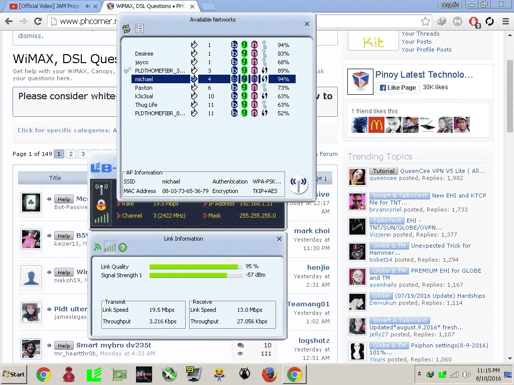Switch to WiMAX, DSL Questions tab
Image resolution: width=514 pixels, height=385 pixels.
[x=149, y=6]
